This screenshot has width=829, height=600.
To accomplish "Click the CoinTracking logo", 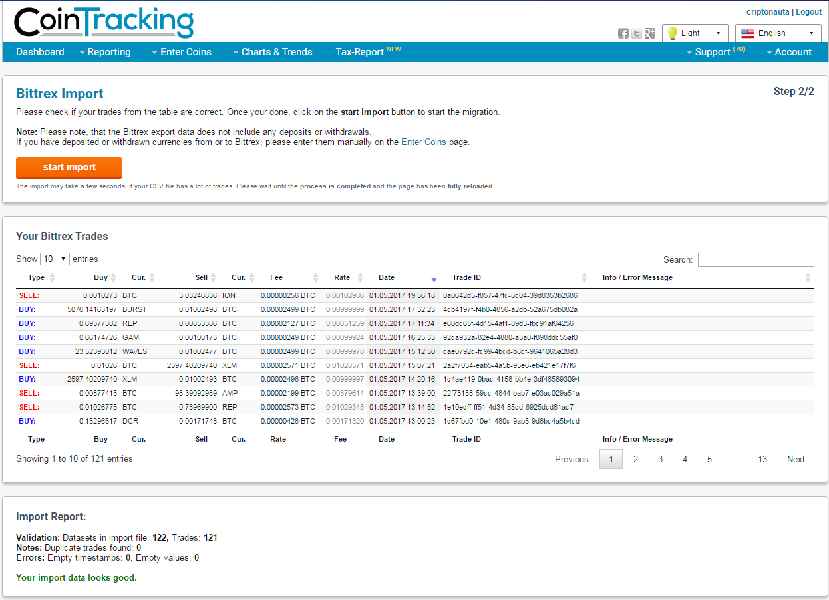I will (104, 23).
